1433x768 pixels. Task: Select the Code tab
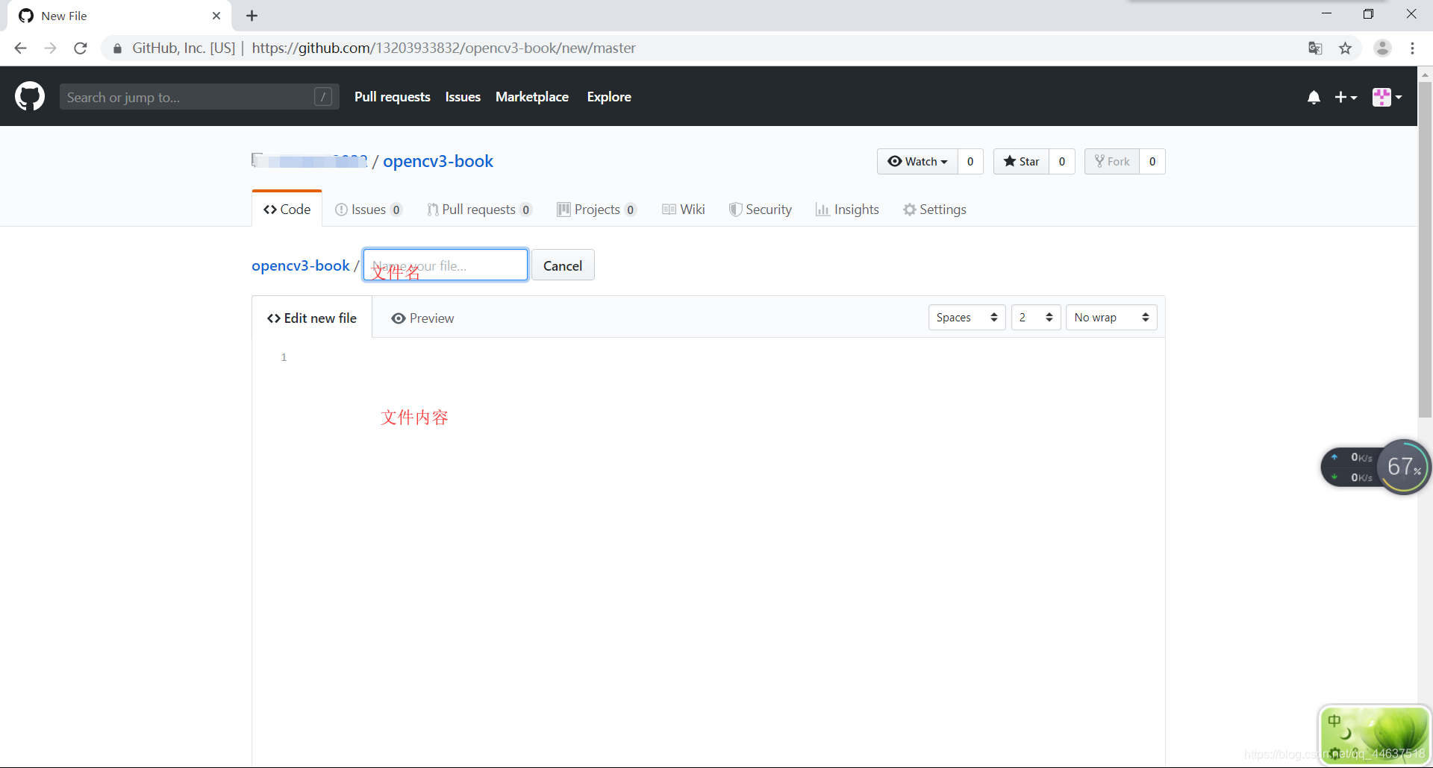coord(287,210)
